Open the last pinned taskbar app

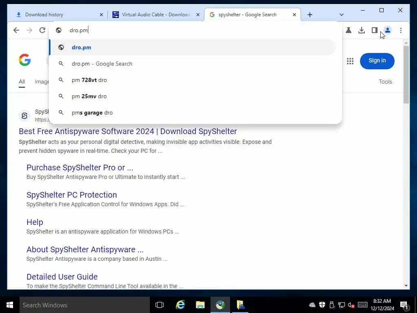[240, 305]
